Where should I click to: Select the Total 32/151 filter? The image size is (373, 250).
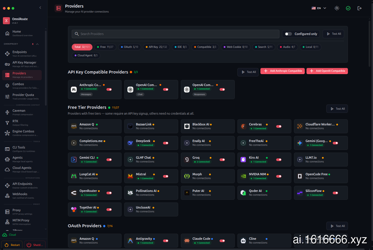point(82,47)
